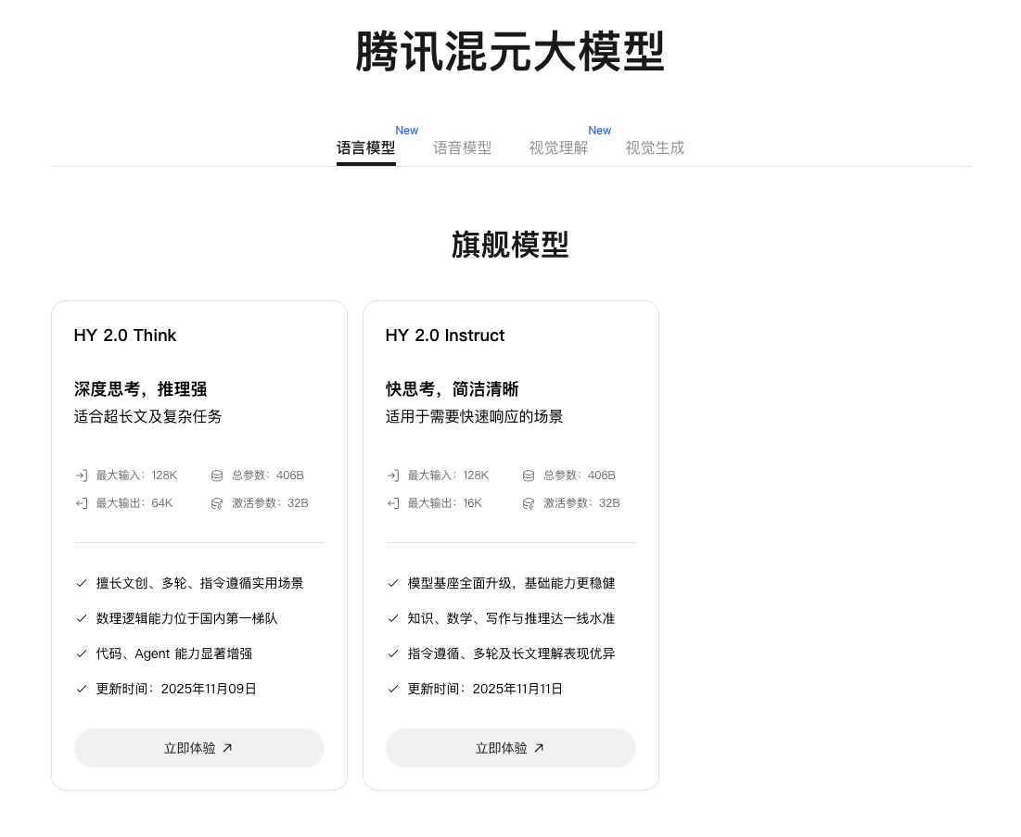Click the 知识、数学、写作与推理达一线水准 text
The image size is (1021, 837).
click(511, 618)
